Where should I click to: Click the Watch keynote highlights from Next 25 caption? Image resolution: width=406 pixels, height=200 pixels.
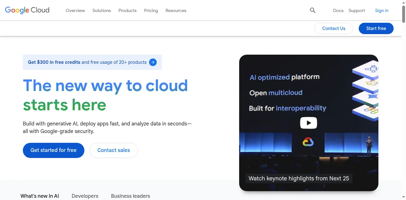299,179
